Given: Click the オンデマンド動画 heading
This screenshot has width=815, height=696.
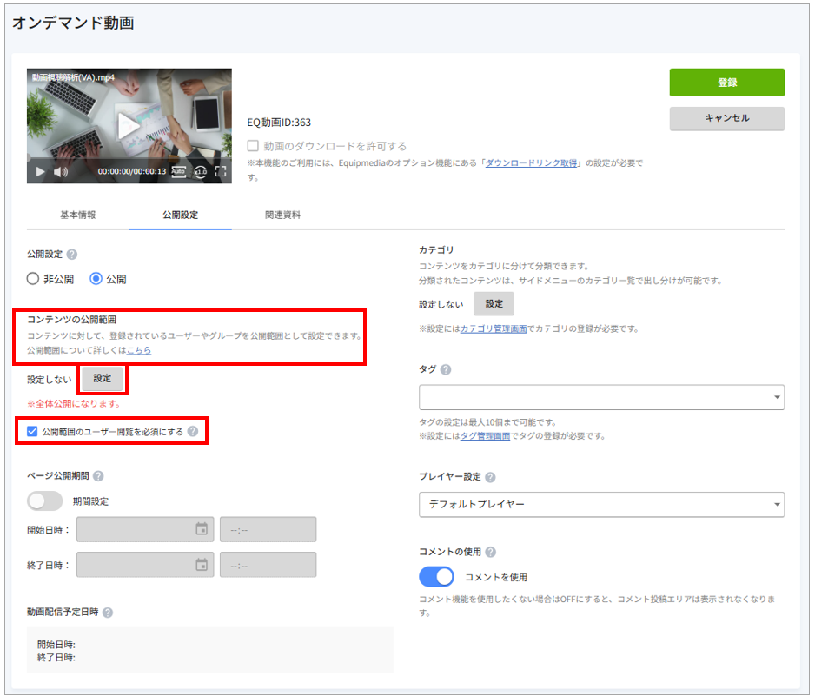Looking at the screenshot, I should pyautogui.click(x=73, y=23).
